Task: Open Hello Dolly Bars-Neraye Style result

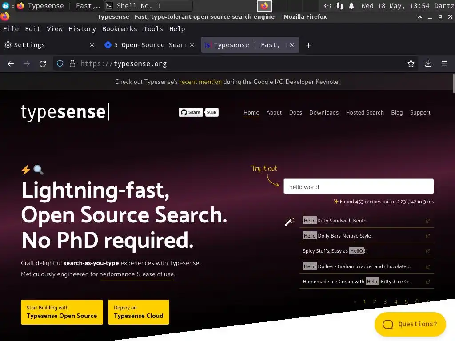Action: click(337, 236)
